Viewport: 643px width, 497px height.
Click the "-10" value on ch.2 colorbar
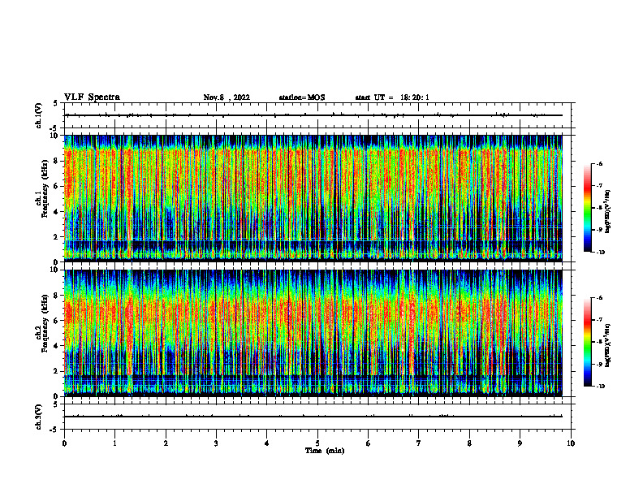pyautogui.click(x=600, y=386)
